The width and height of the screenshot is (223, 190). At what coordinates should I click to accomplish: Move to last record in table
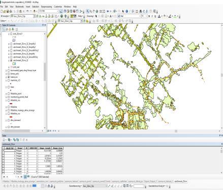(21, 177)
